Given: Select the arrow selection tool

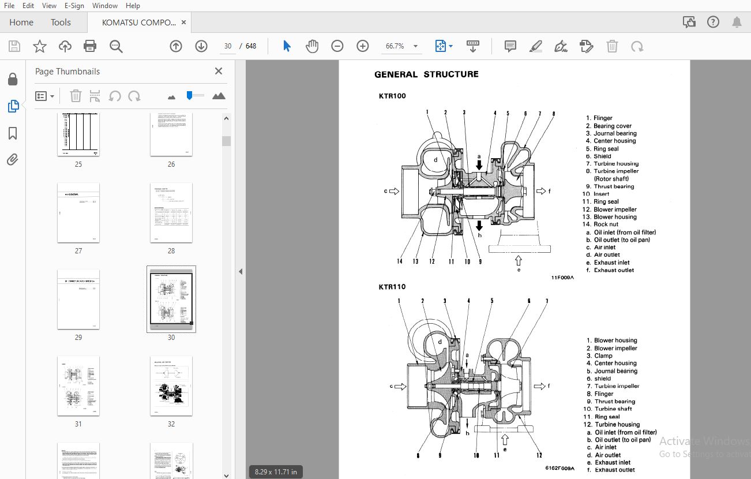Looking at the screenshot, I should [x=287, y=46].
